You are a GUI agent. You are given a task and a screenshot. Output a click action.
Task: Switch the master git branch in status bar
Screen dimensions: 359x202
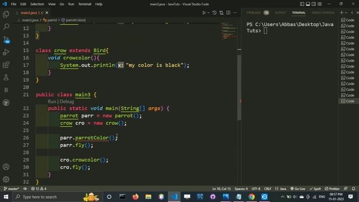(x=11, y=189)
